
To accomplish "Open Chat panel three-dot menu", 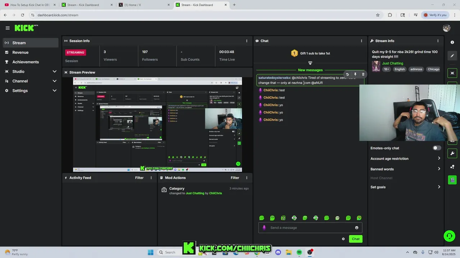I will (361, 41).
